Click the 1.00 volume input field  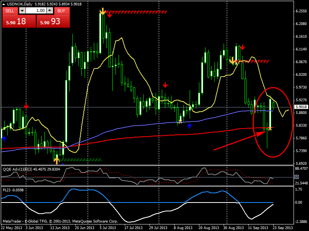coord(36,11)
